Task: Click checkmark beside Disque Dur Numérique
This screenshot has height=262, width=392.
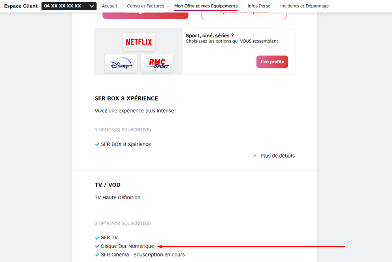Action: coord(97,246)
